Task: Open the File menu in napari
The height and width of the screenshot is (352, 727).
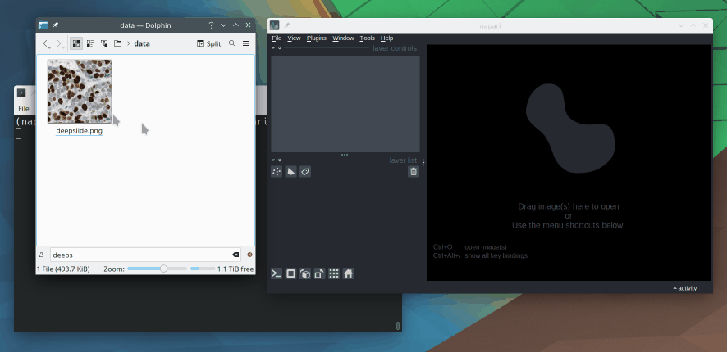Action: pyautogui.click(x=277, y=38)
